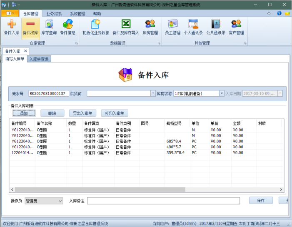The width and height of the screenshot is (292, 227).
Task: Open 个人通讯录 icon
Action: point(193,27)
